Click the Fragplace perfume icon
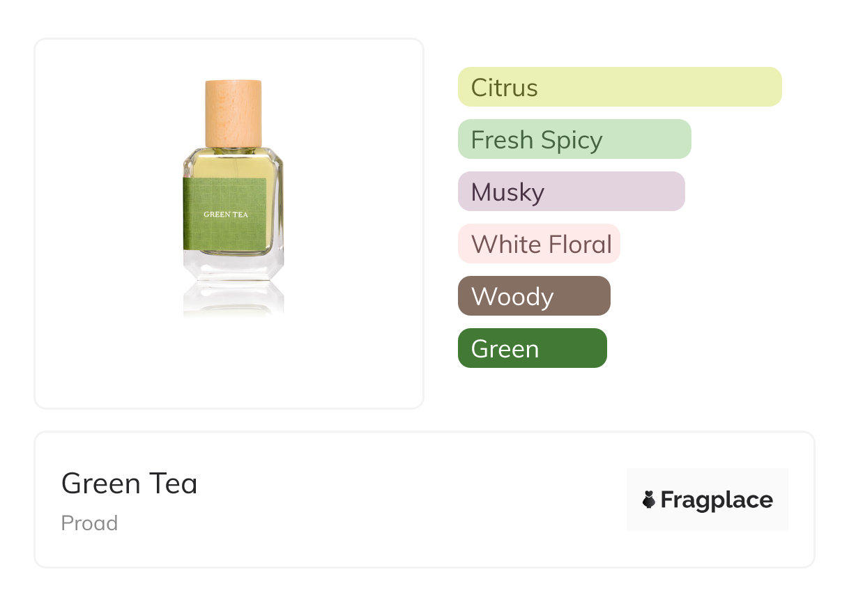Screen dimensions: 849x602 click(x=649, y=500)
